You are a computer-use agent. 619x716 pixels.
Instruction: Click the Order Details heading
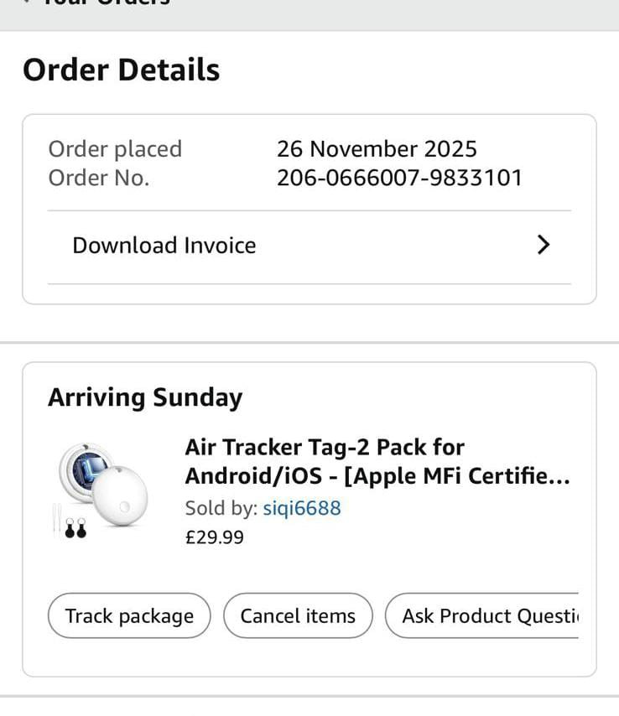[122, 70]
